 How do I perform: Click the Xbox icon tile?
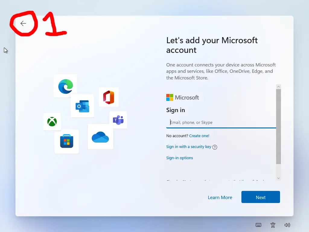[x=52, y=121]
